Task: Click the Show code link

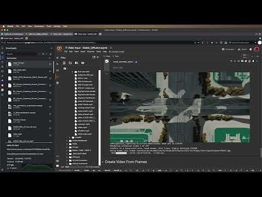Action: click(x=118, y=68)
